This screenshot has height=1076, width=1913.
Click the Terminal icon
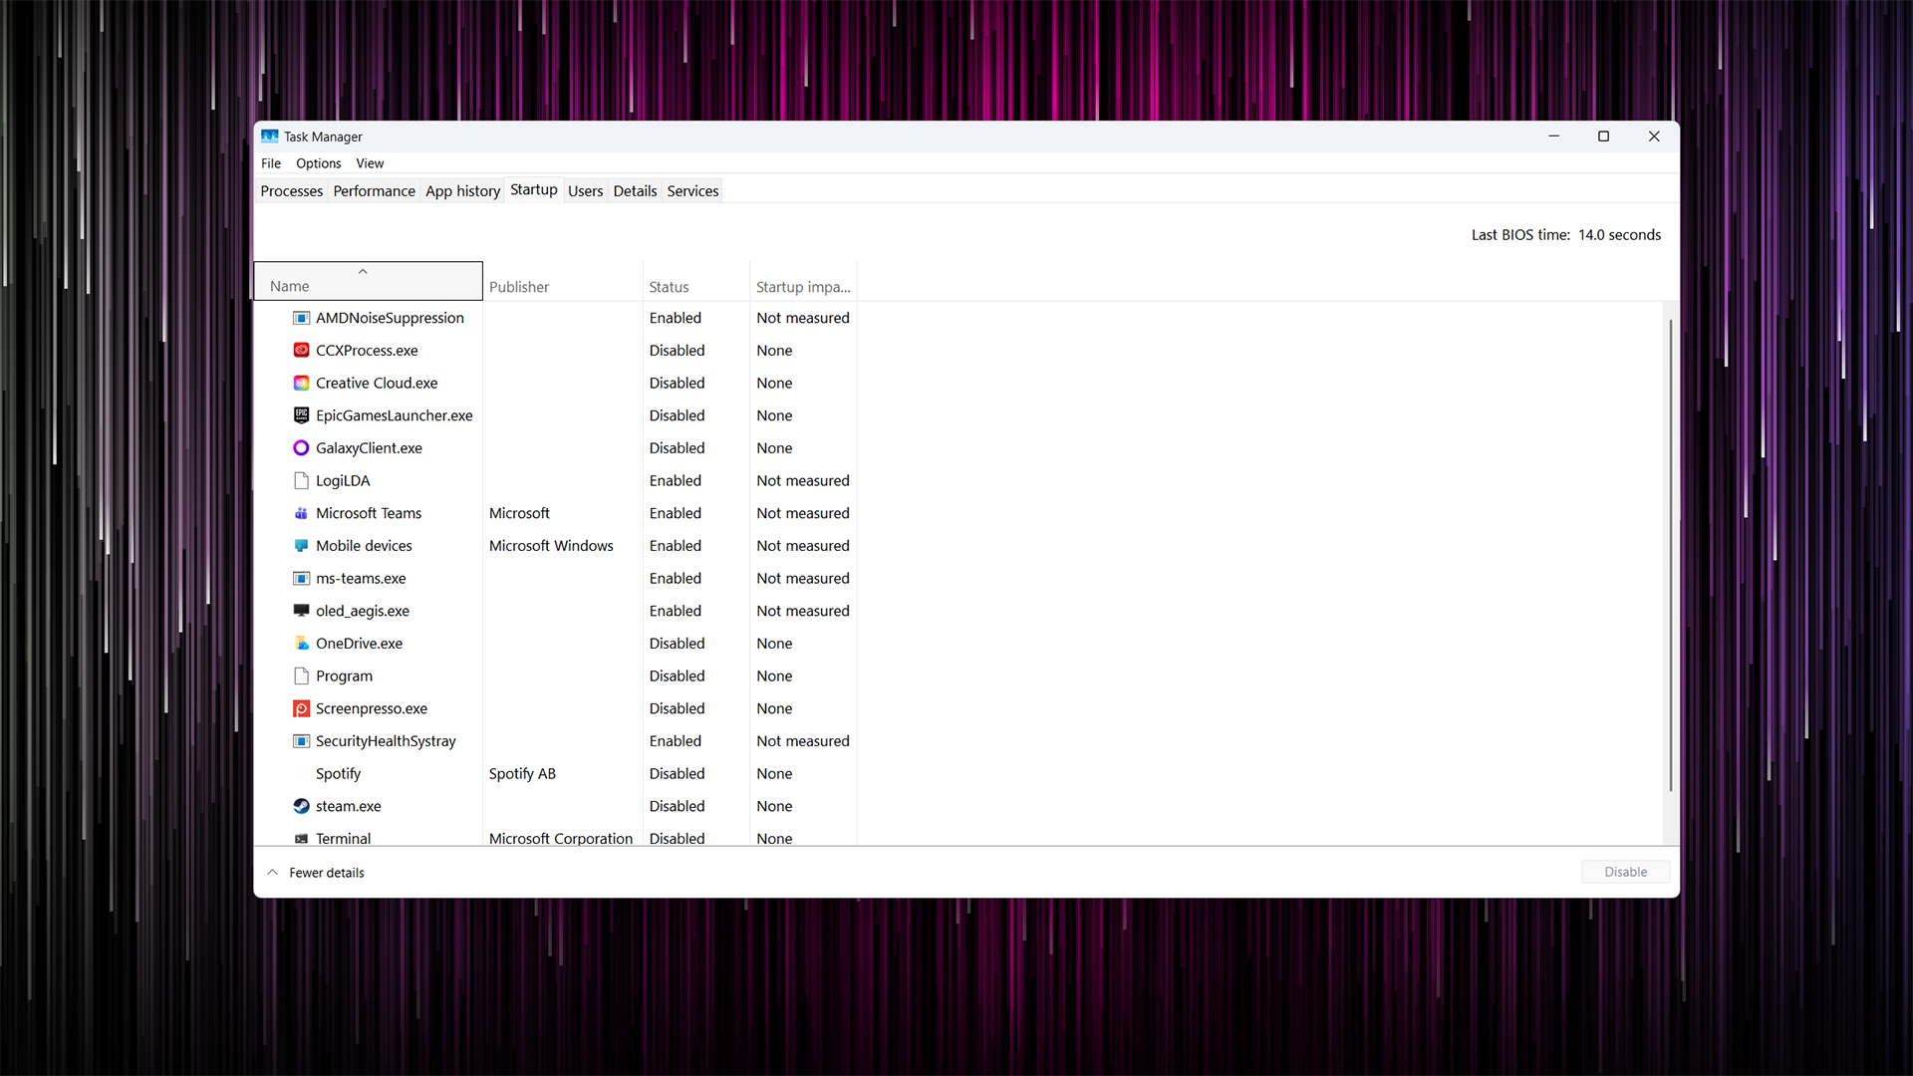click(301, 839)
